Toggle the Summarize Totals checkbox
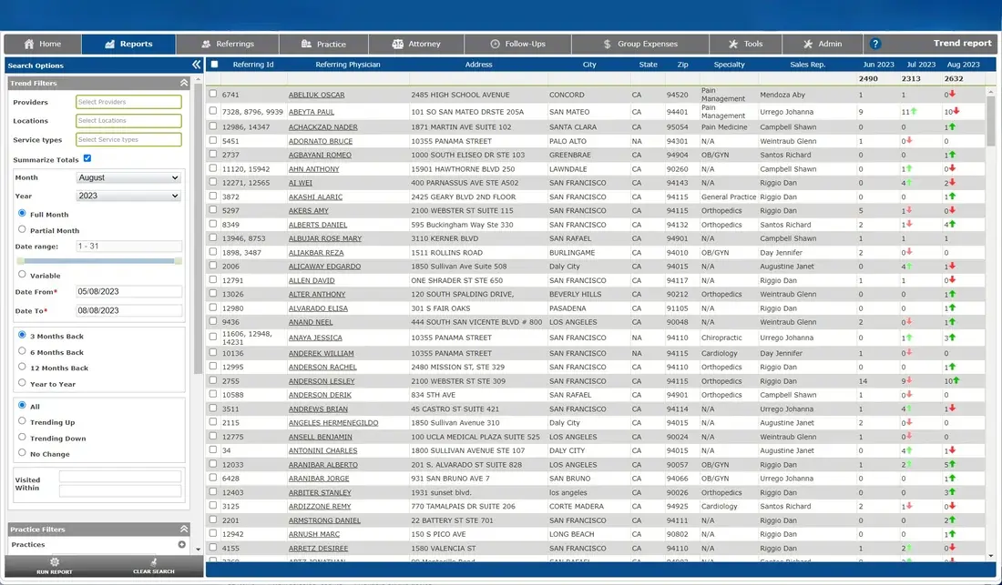Image resolution: width=1002 pixels, height=585 pixels. pos(87,158)
